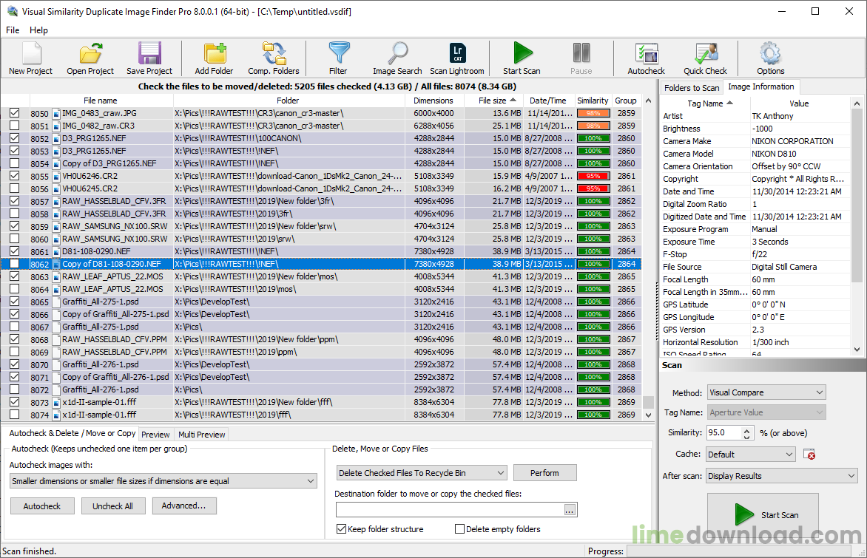Run Quick Check from the toolbar

click(x=706, y=54)
